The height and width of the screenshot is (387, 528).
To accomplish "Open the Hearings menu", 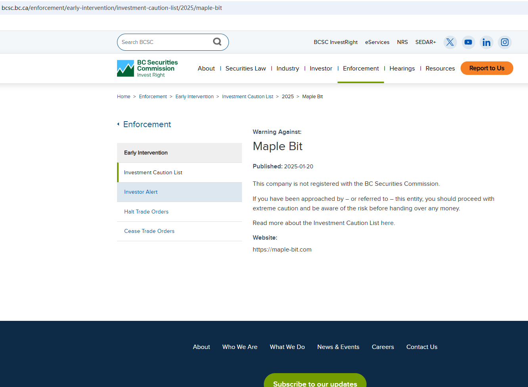I will tap(402, 69).
